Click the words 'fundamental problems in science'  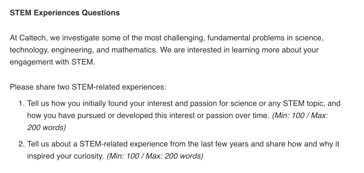pyautogui.click(x=265, y=38)
